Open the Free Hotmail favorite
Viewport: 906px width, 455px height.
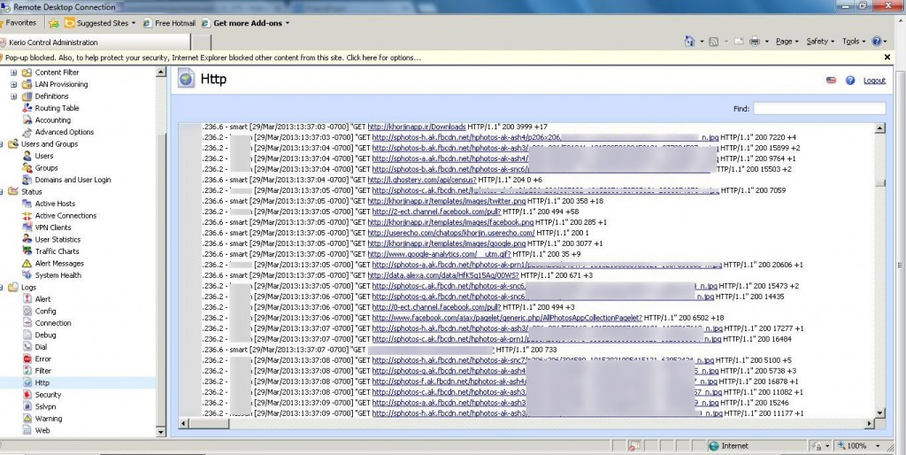(170, 23)
